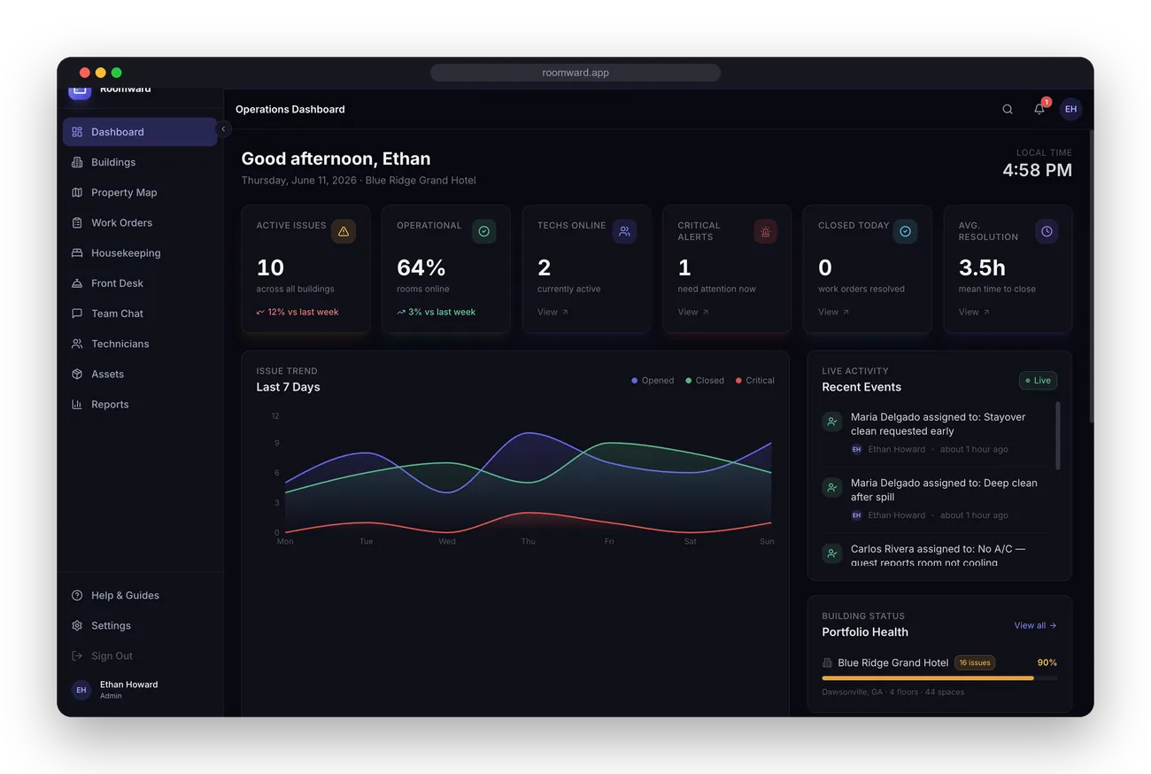This screenshot has width=1151, height=774.
Task: Click the Live status badge
Action: tap(1038, 381)
